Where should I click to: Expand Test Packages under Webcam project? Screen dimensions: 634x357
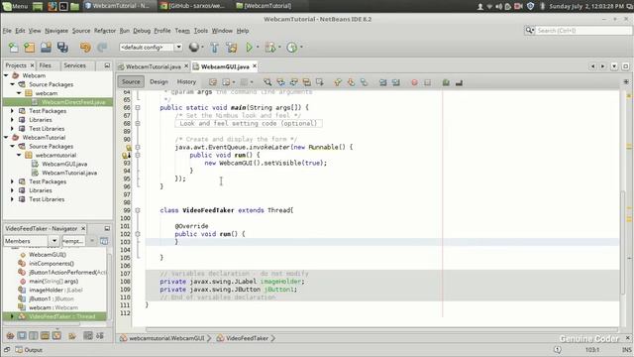click(12, 111)
